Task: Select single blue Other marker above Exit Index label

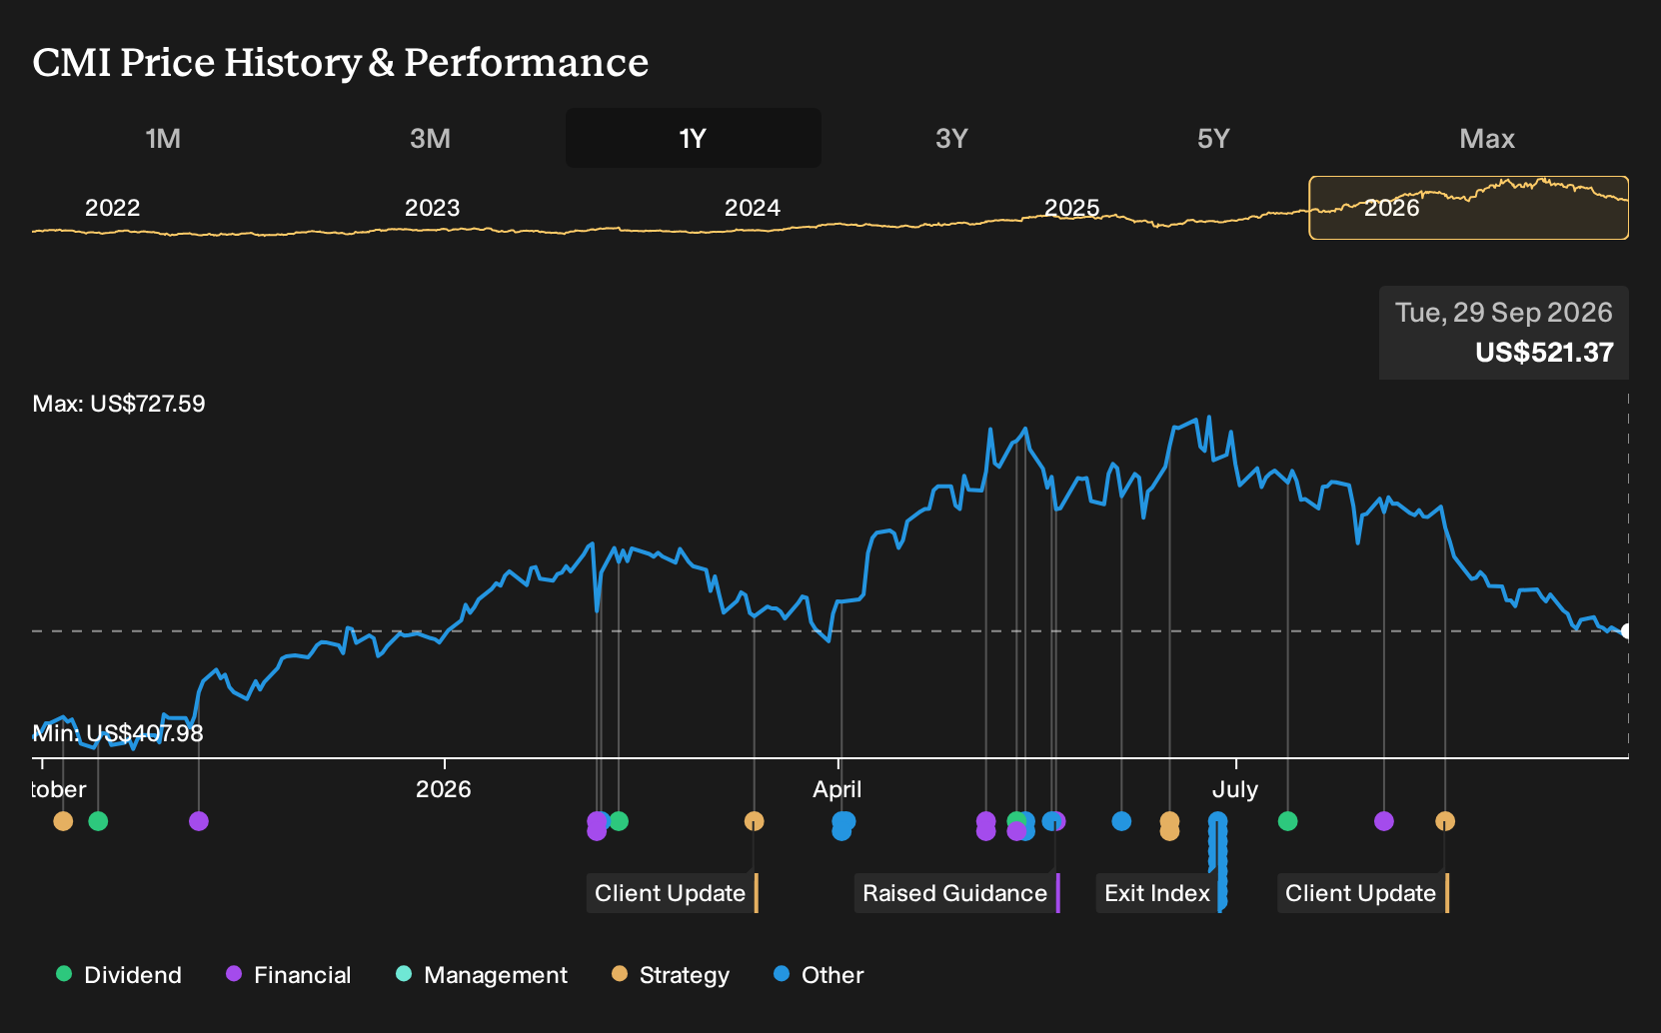Action: pyautogui.click(x=1121, y=821)
